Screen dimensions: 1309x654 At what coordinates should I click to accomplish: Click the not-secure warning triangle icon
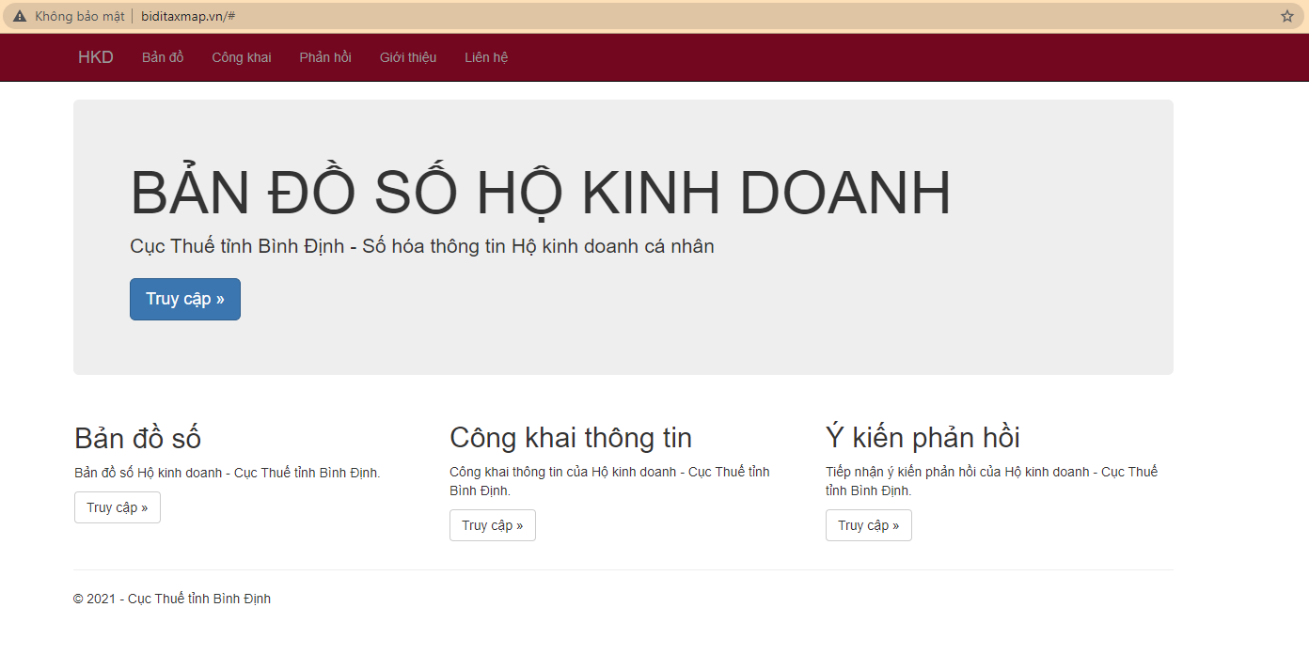click(20, 16)
